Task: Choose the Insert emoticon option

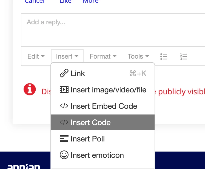Action: point(103,155)
